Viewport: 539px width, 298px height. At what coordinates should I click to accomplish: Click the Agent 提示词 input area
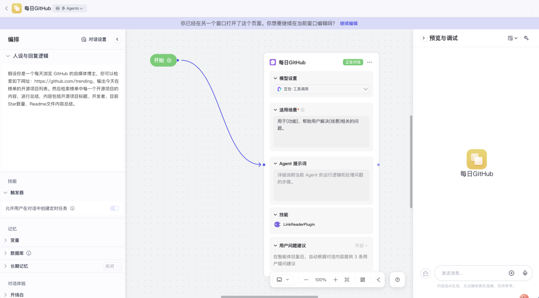[321, 185]
